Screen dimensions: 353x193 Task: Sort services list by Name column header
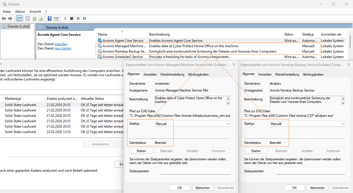coord(122,34)
